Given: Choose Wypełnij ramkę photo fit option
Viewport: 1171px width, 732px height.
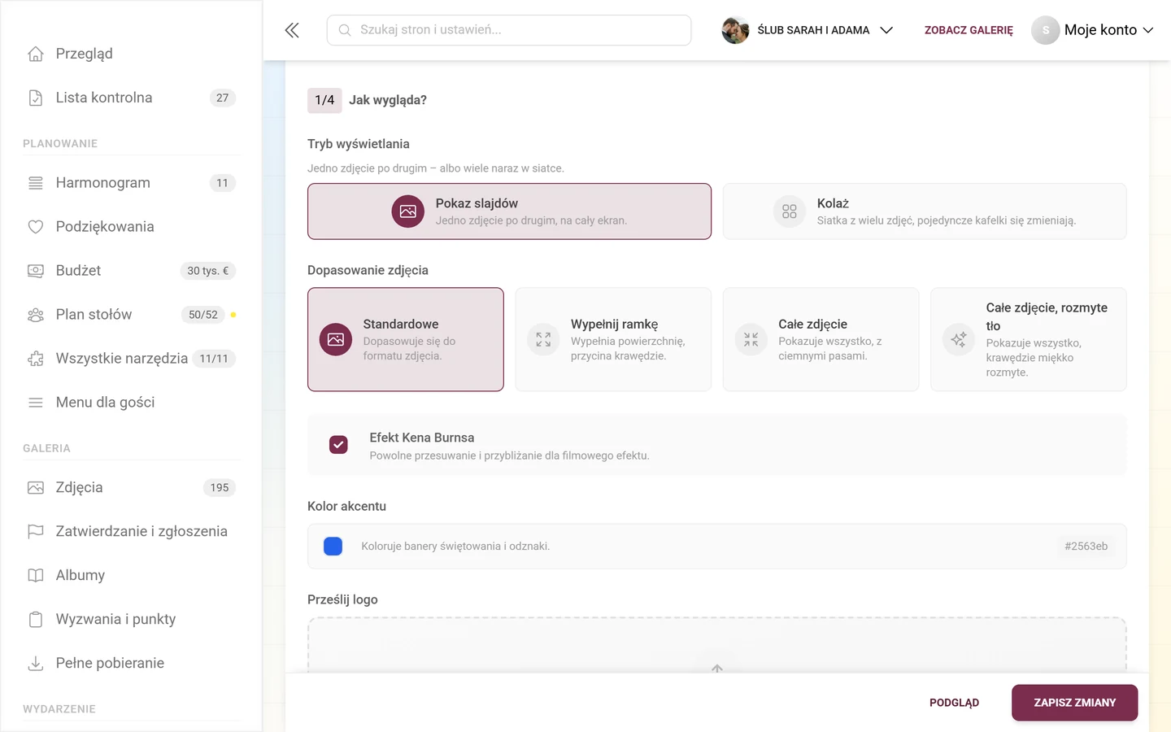Looking at the screenshot, I should (x=613, y=339).
